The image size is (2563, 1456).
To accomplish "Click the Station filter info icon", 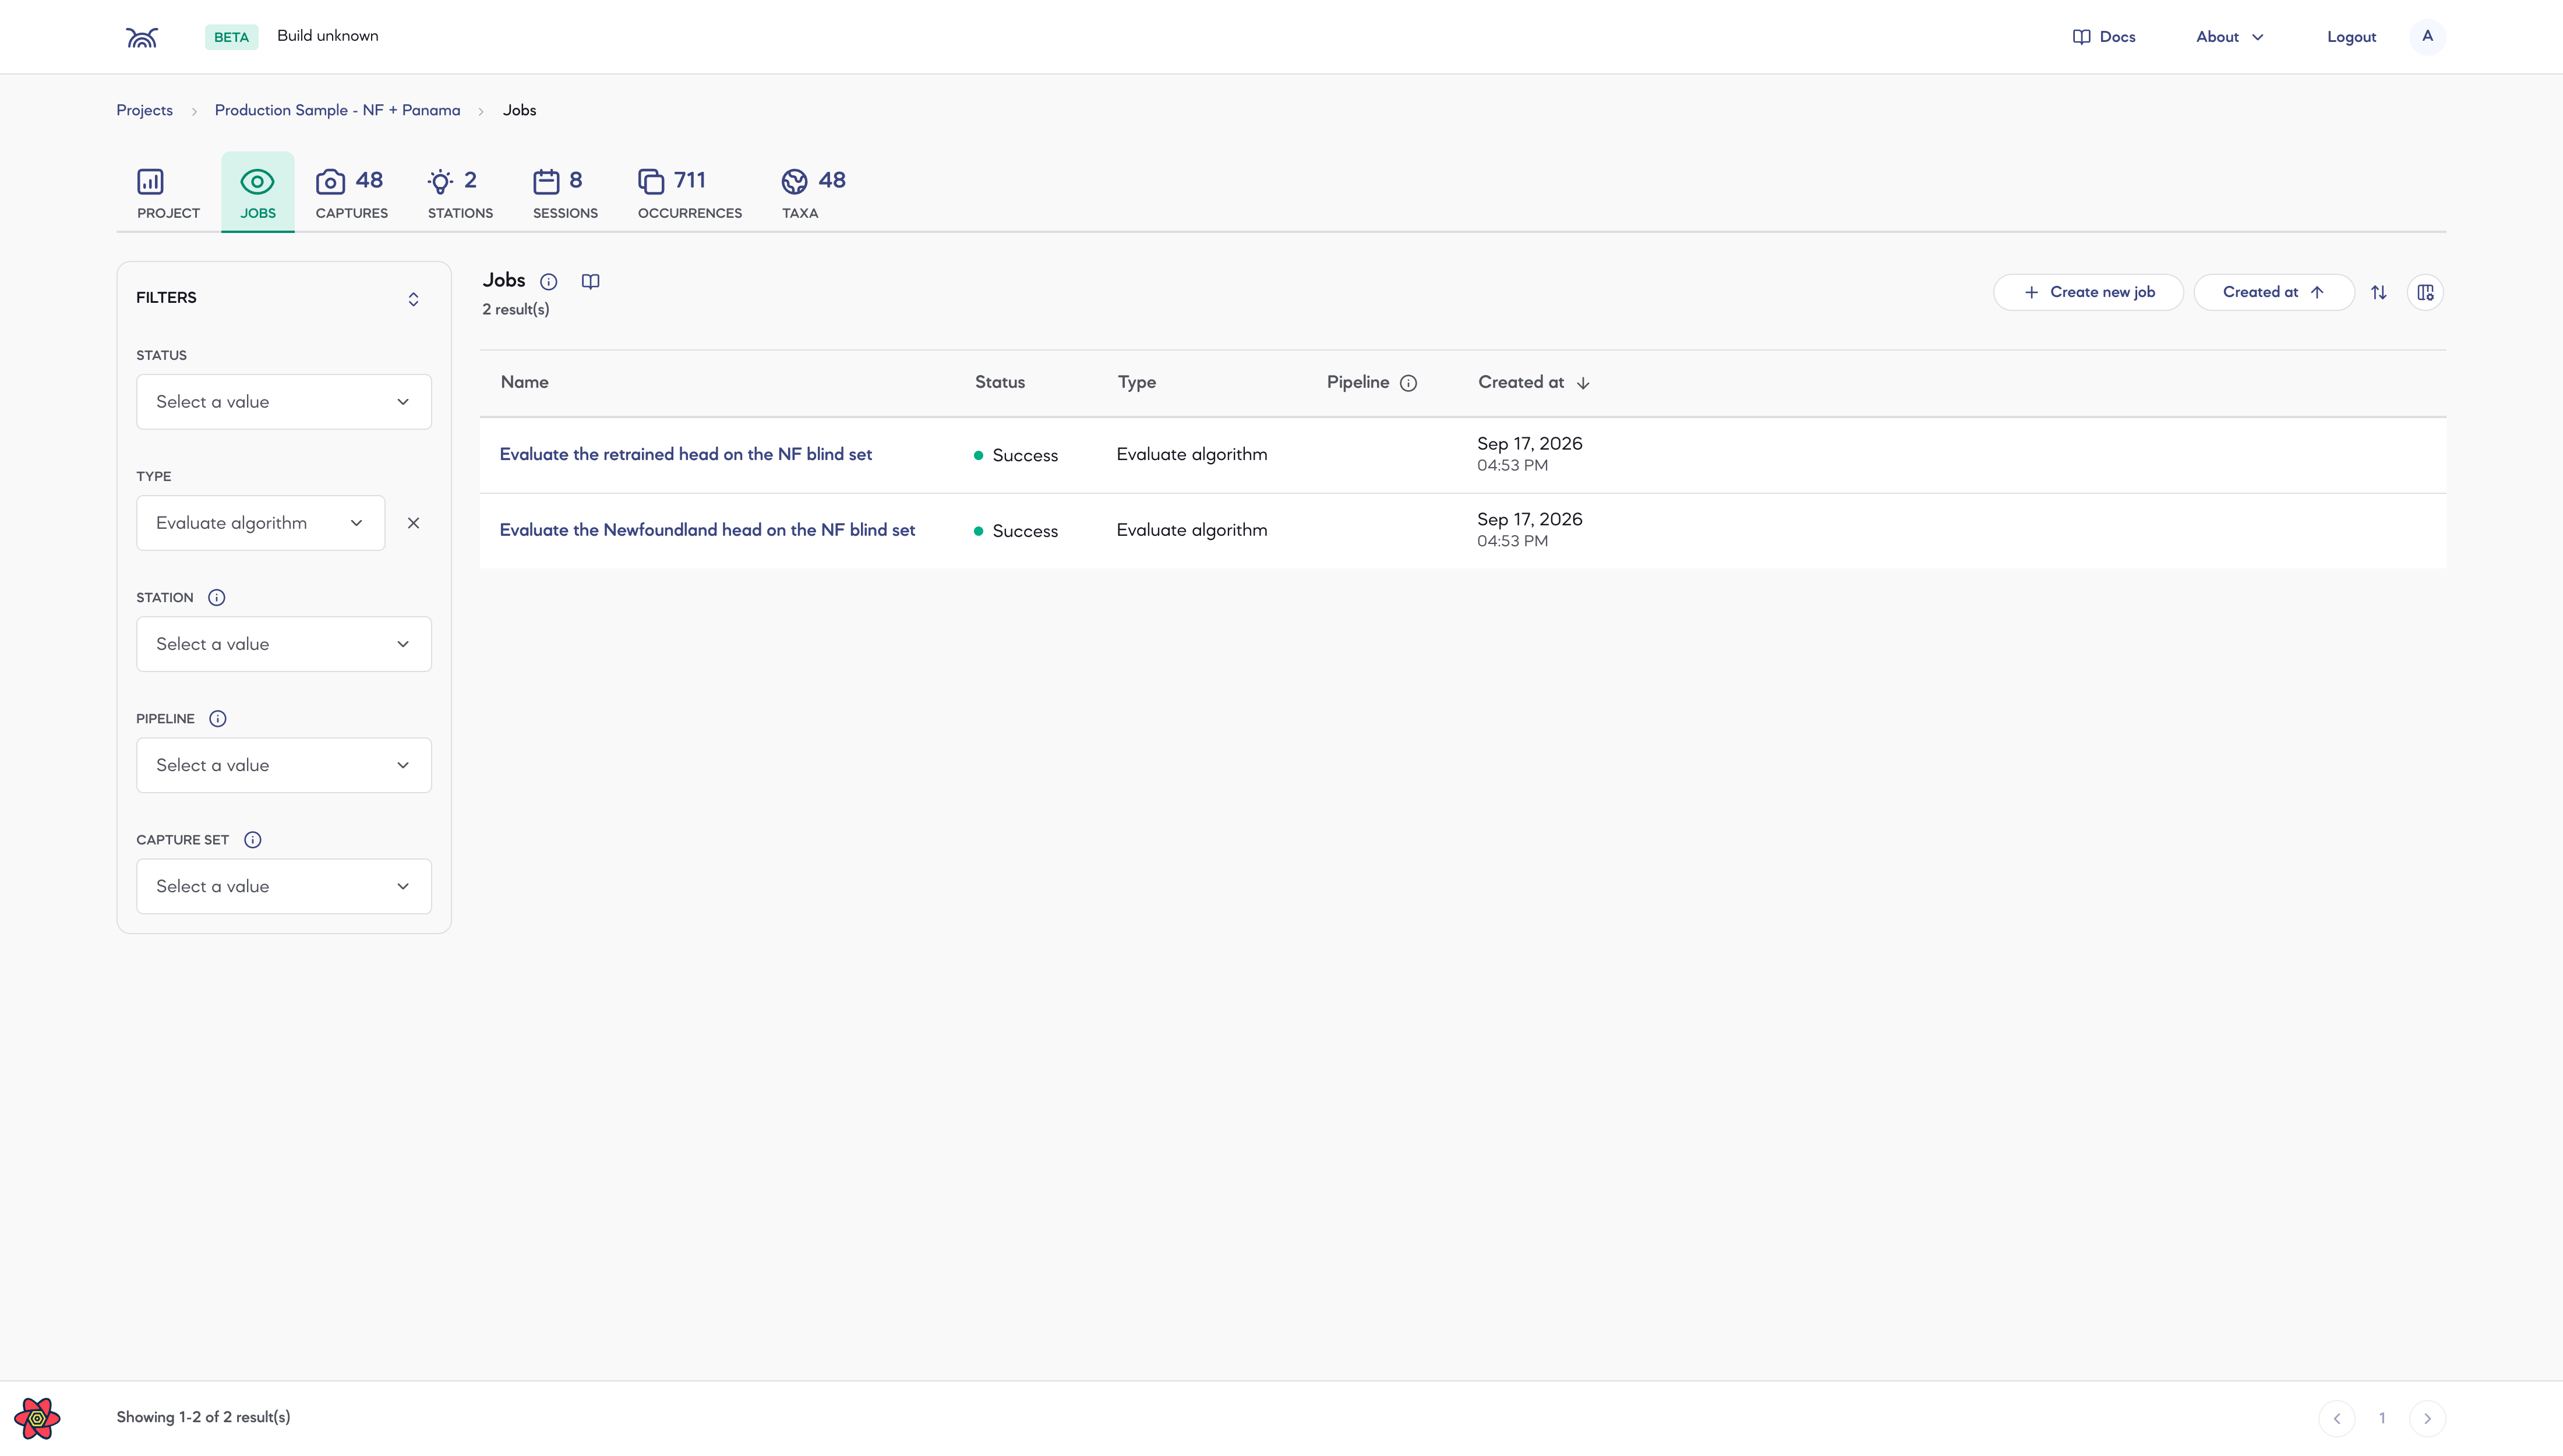I will [217, 598].
